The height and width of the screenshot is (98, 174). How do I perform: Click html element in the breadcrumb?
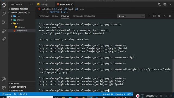pos(60,9)
